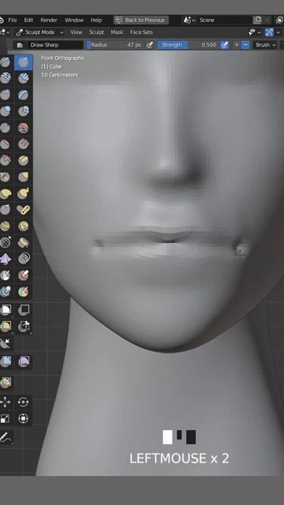Select the Blob brush tool
Viewport: 284px width, 505px height.
click(x=23, y=111)
